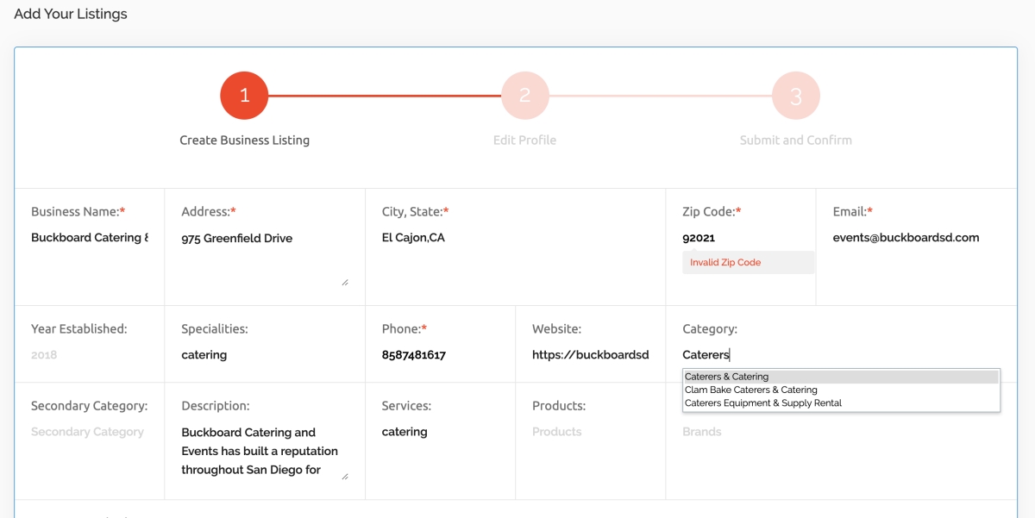
Task: Click the Add Your Listings heading
Action: coord(71,14)
